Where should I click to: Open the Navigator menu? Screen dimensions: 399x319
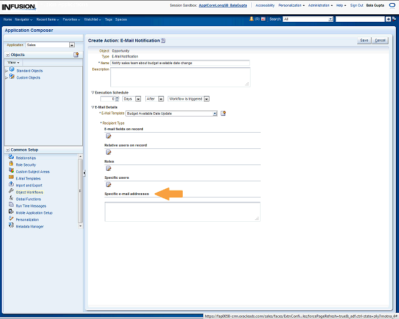24,19
